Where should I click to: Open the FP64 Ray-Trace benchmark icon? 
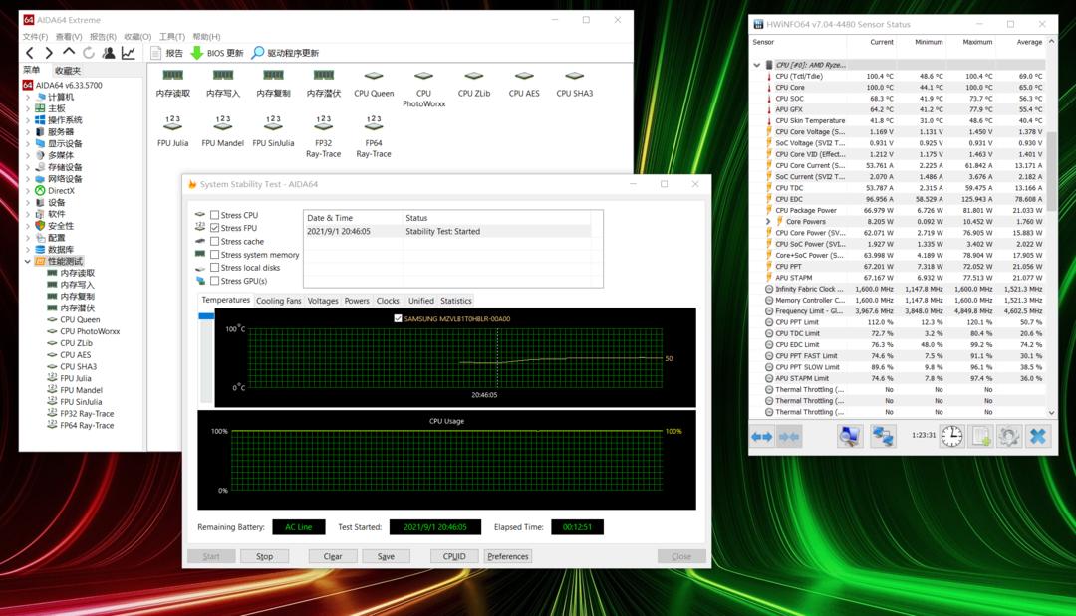click(x=374, y=136)
